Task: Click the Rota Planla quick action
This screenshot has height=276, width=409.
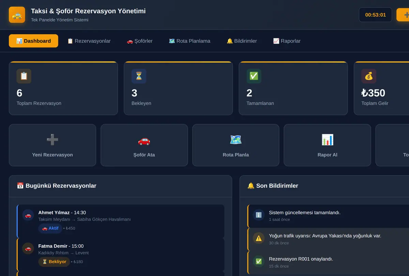Action: point(236,145)
